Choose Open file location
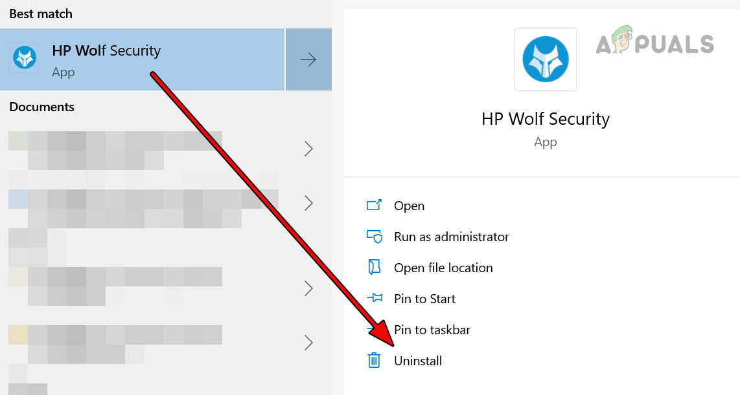740x395 pixels. (443, 267)
